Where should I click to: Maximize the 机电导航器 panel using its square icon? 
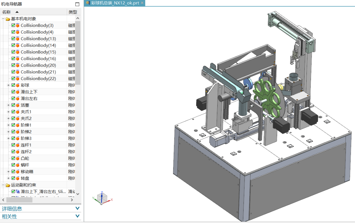(77, 4)
